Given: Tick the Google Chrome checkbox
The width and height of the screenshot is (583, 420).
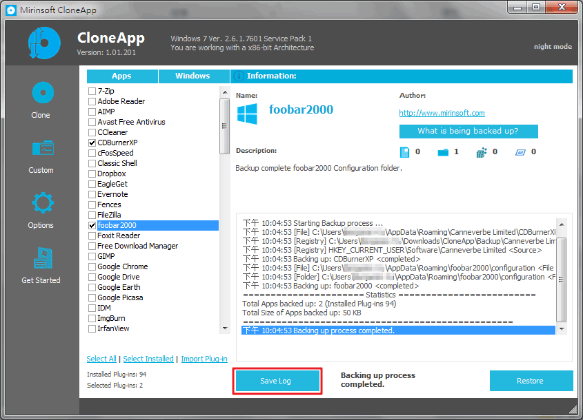Looking at the screenshot, I should click(92, 266).
